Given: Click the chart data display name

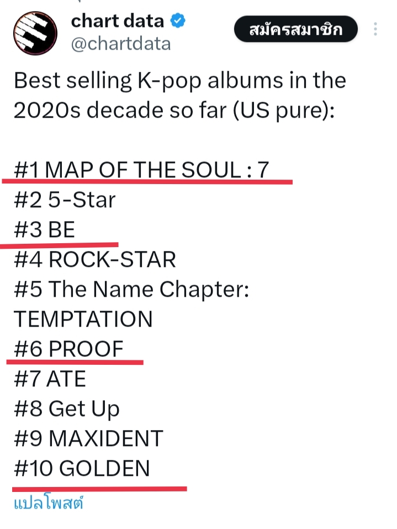Looking at the screenshot, I should point(117,21).
